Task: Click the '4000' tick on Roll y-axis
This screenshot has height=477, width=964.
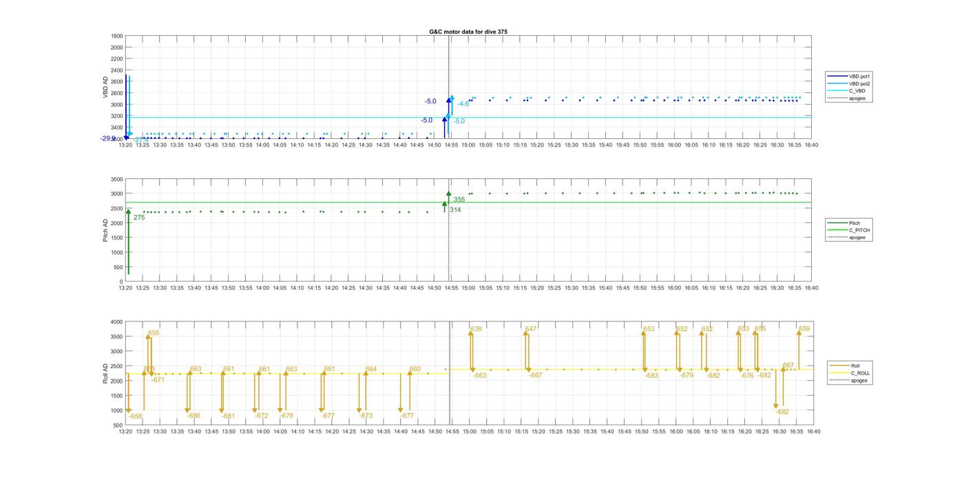Action: (x=117, y=322)
